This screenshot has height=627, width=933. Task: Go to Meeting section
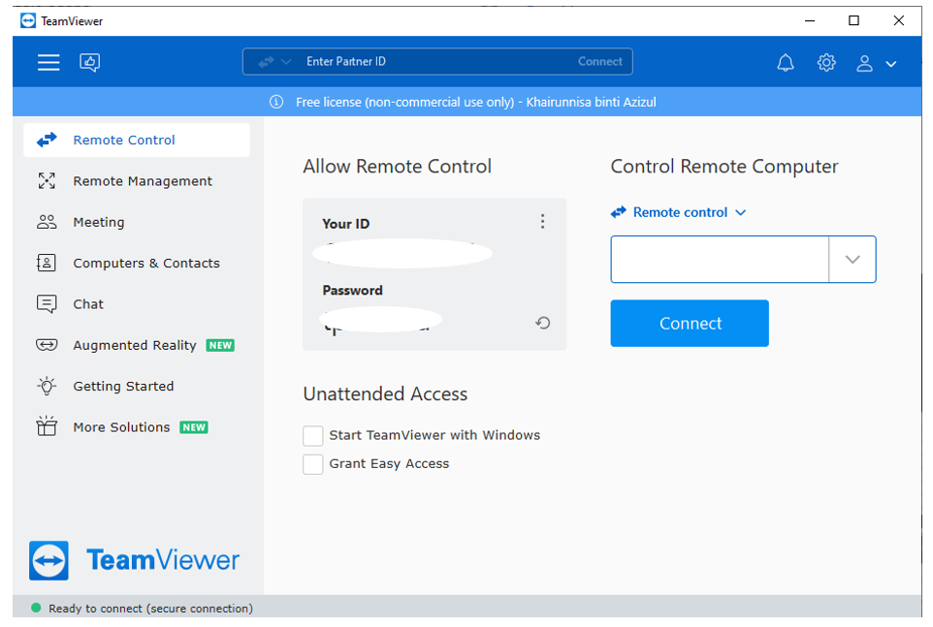pos(136,222)
